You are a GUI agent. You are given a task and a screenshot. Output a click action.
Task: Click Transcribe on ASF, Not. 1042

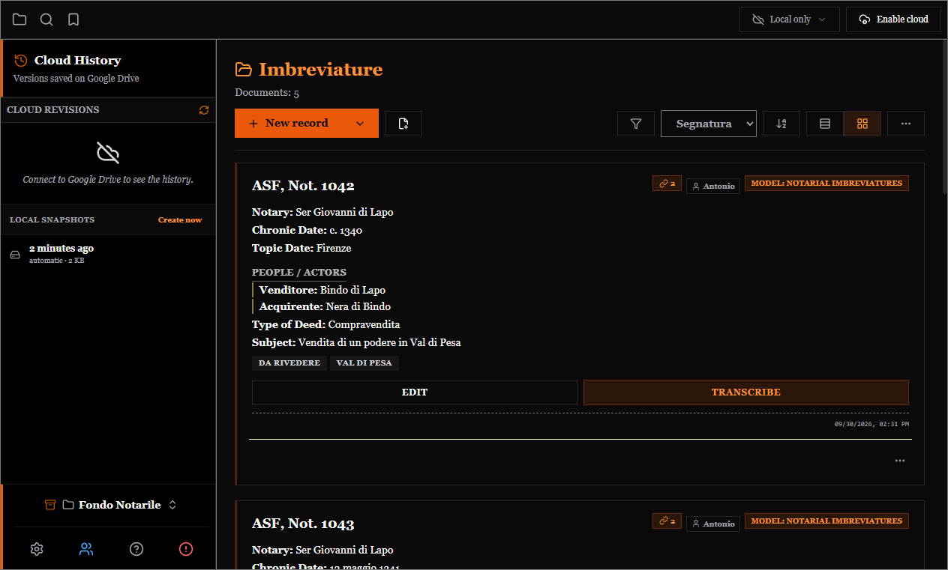pos(746,392)
